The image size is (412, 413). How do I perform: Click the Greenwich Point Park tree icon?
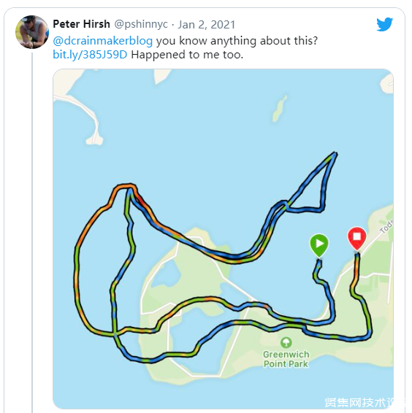(286, 342)
